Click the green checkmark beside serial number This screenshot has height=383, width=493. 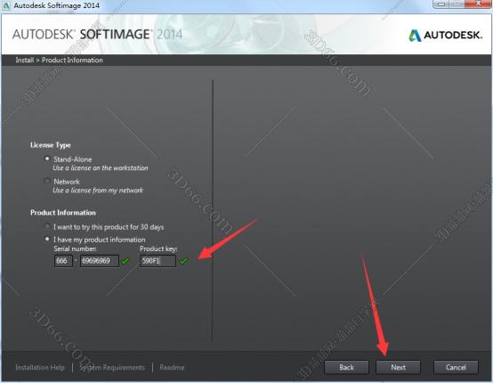[125, 261]
